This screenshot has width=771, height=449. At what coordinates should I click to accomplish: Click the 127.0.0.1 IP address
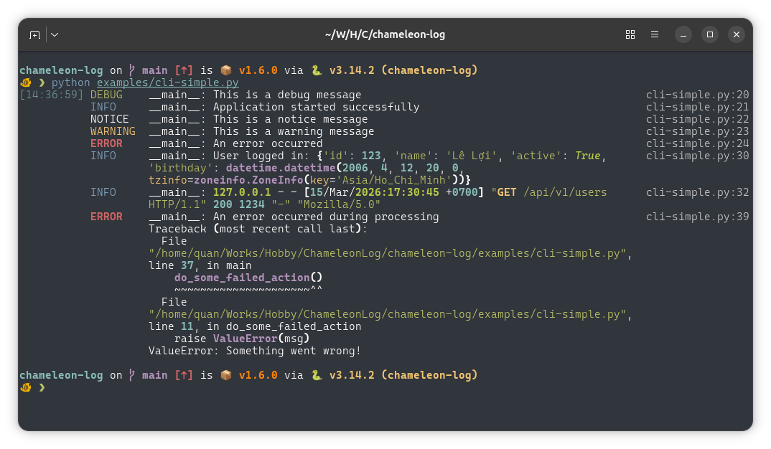(242, 192)
